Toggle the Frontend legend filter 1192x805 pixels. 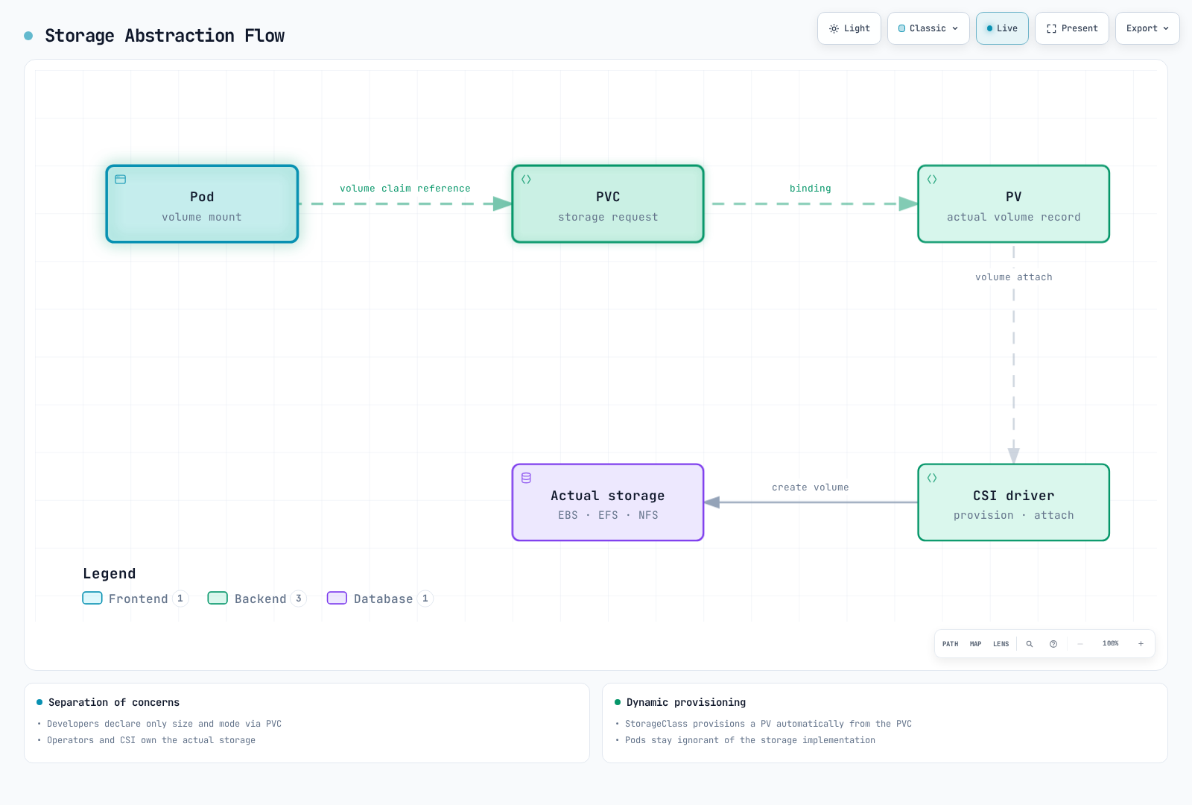[x=136, y=599]
